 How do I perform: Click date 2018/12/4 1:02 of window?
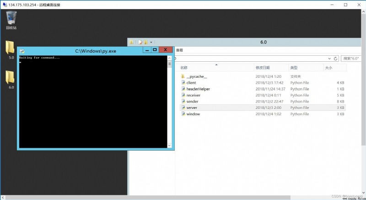pyautogui.click(x=269, y=114)
